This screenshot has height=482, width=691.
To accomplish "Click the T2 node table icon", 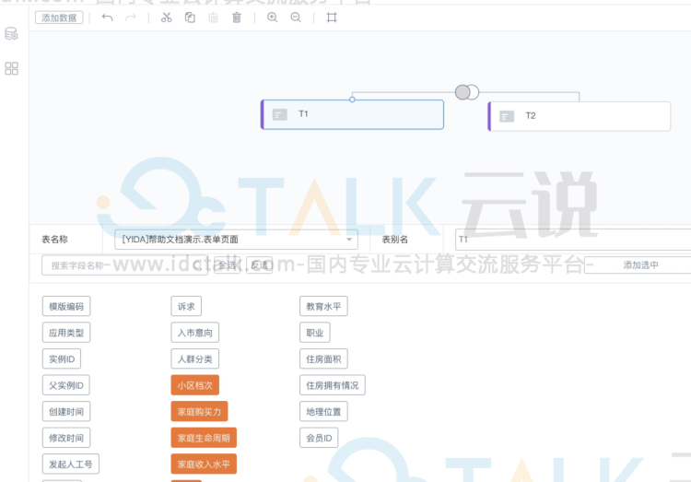I will coord(507,116).
